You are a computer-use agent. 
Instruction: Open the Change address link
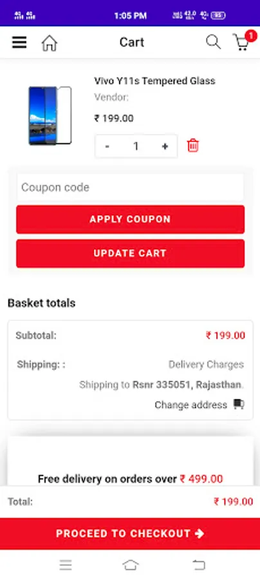click(x=190, y=405)
